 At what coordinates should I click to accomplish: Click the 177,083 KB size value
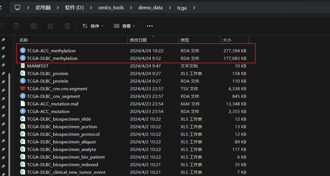[235, 58]
